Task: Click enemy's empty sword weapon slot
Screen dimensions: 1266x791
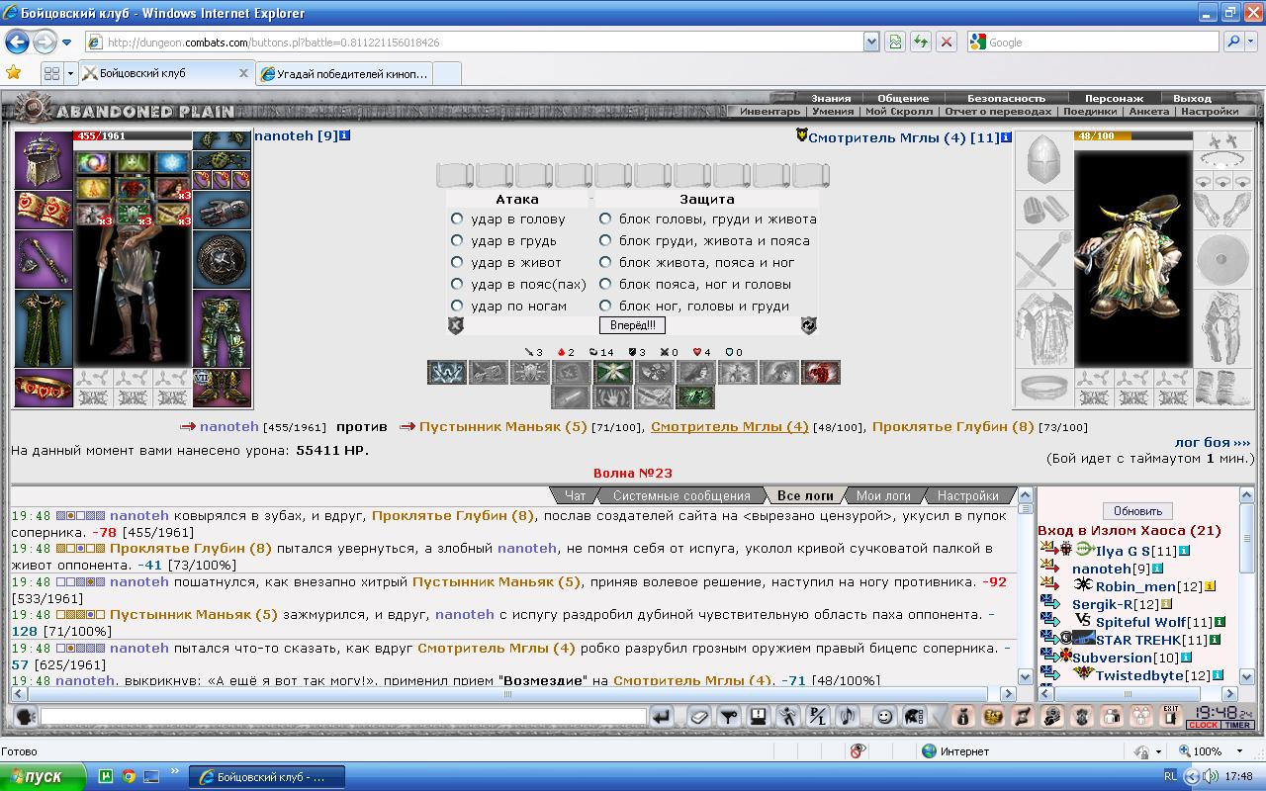Action: pos(1045,259)
